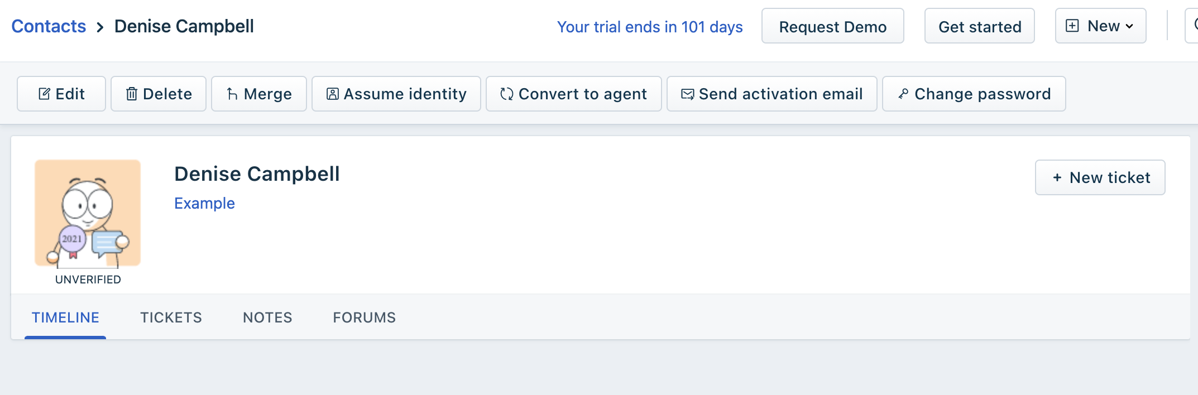Show the Timeline tab
This screenshot has width=1198, height=395.
pyautogui.click(x=65, y=317)
